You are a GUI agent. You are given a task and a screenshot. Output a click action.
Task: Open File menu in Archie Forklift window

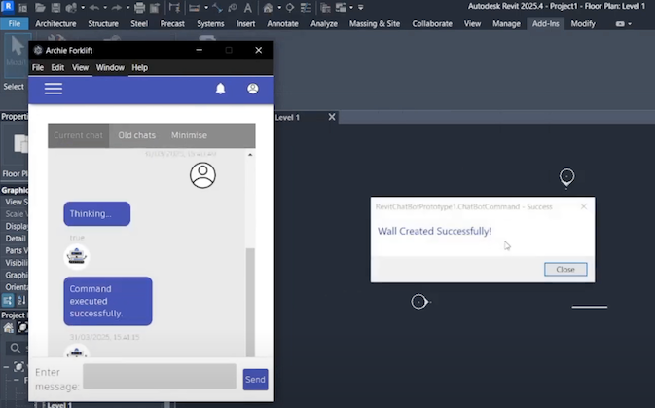pyautogui.click(x=38, y=68)
